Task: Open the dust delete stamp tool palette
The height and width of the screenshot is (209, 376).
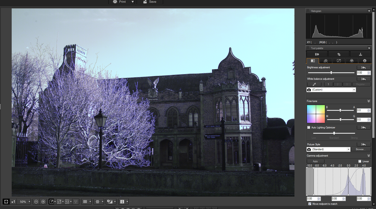Action: tap(360, 55)
